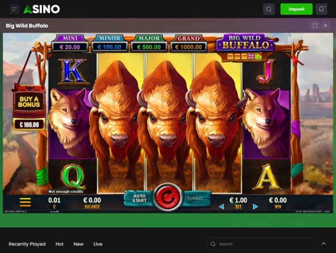
Task: Open the Asino sidebar menu
Action: pos(14,9)
